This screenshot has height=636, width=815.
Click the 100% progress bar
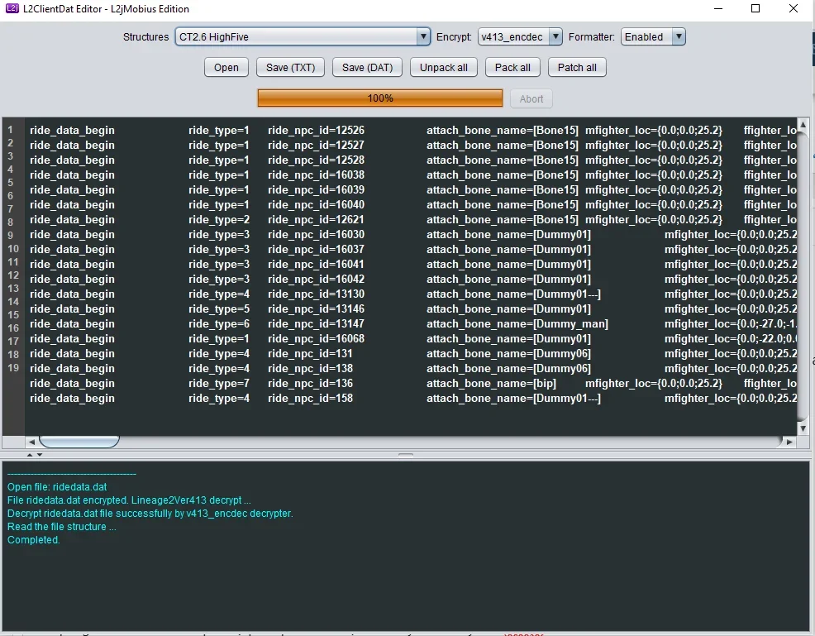pos(380,98)
